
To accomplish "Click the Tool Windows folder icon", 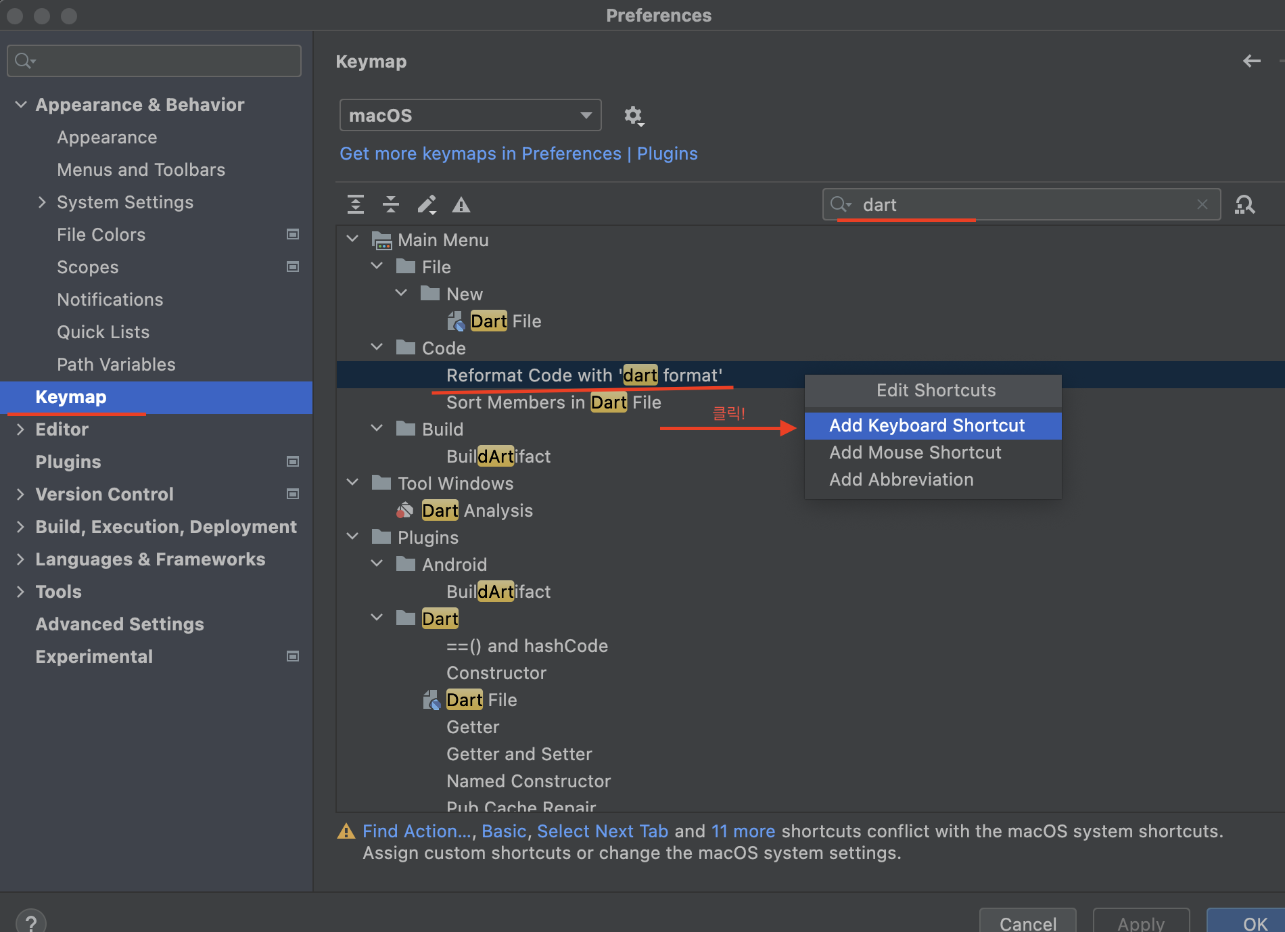I will (382, 483).
